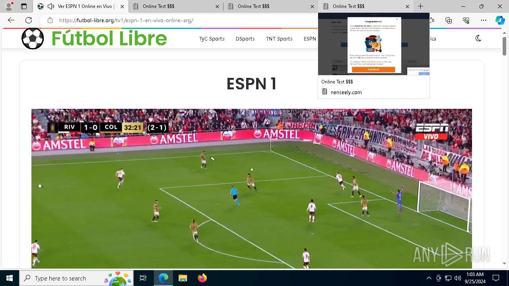This screenshot has height=286, width=509.
Task: Click the nenseely.com tab preview thumbnail
Action: pos(374,44)
